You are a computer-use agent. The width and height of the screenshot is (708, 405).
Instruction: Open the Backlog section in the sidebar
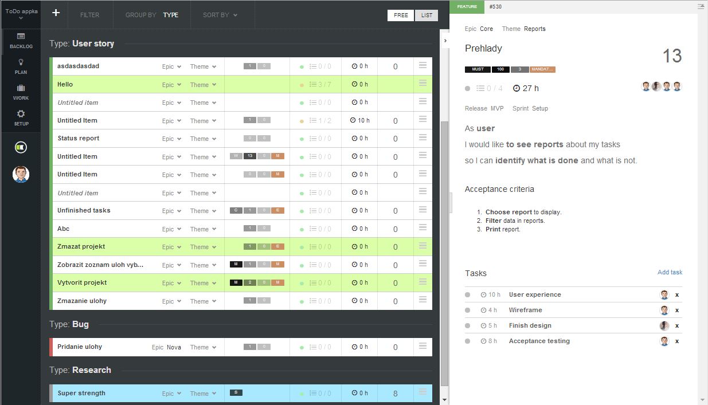(x=21, y=41)
